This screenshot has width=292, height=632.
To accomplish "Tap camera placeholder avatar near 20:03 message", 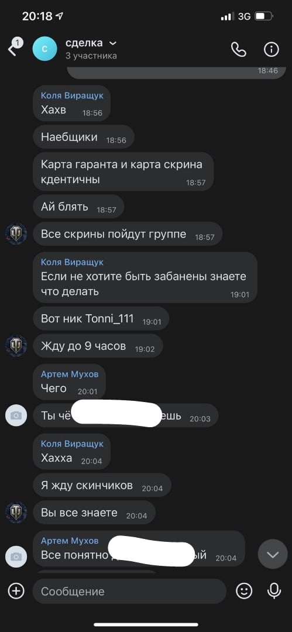I will point(16,415).
